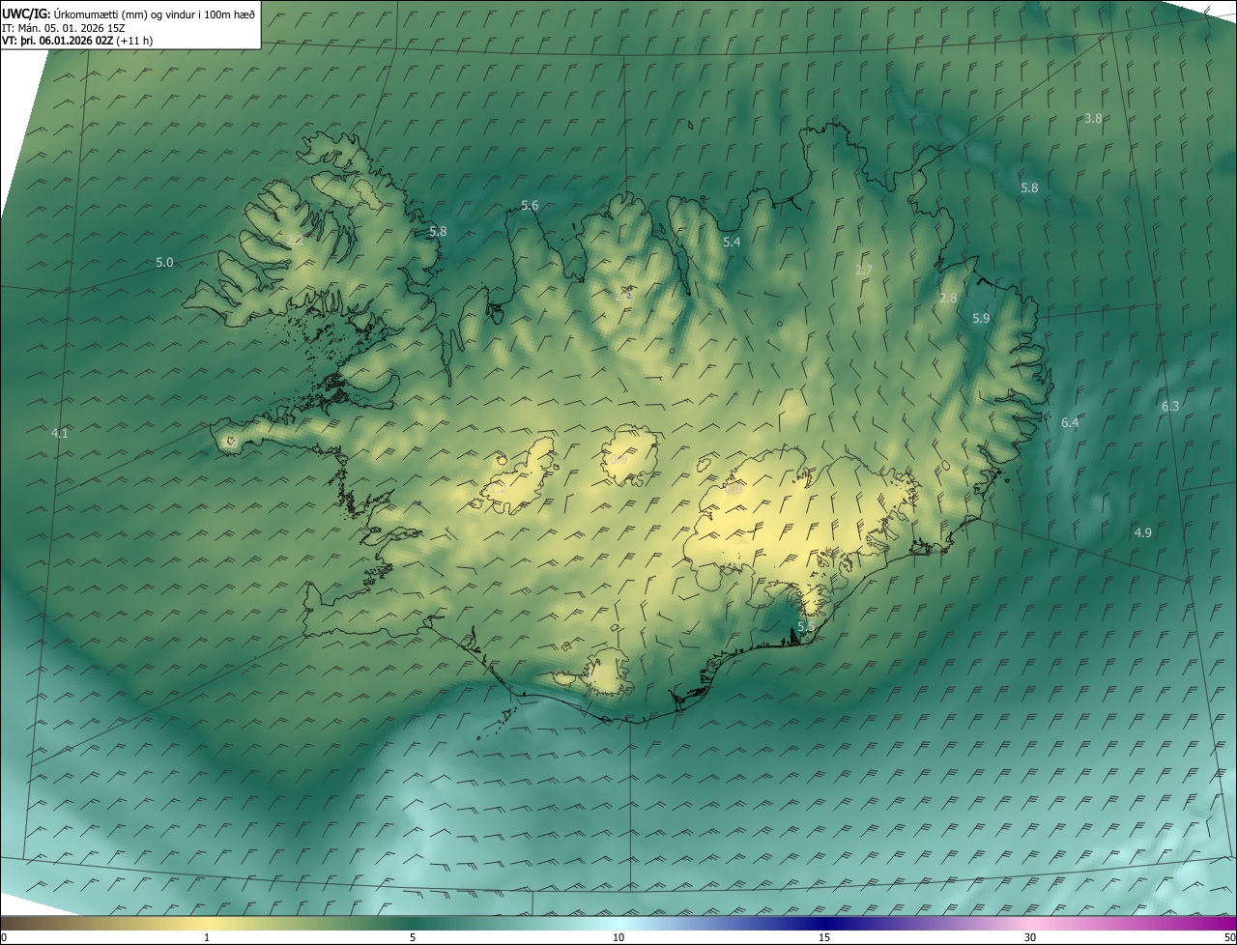Click the 5.4 value label on map
1237x945 pixels.
coord(732,242)
